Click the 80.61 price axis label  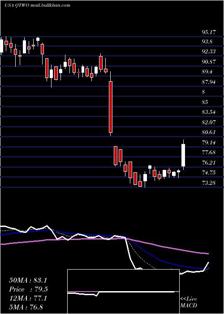click(x=209, y=132)
